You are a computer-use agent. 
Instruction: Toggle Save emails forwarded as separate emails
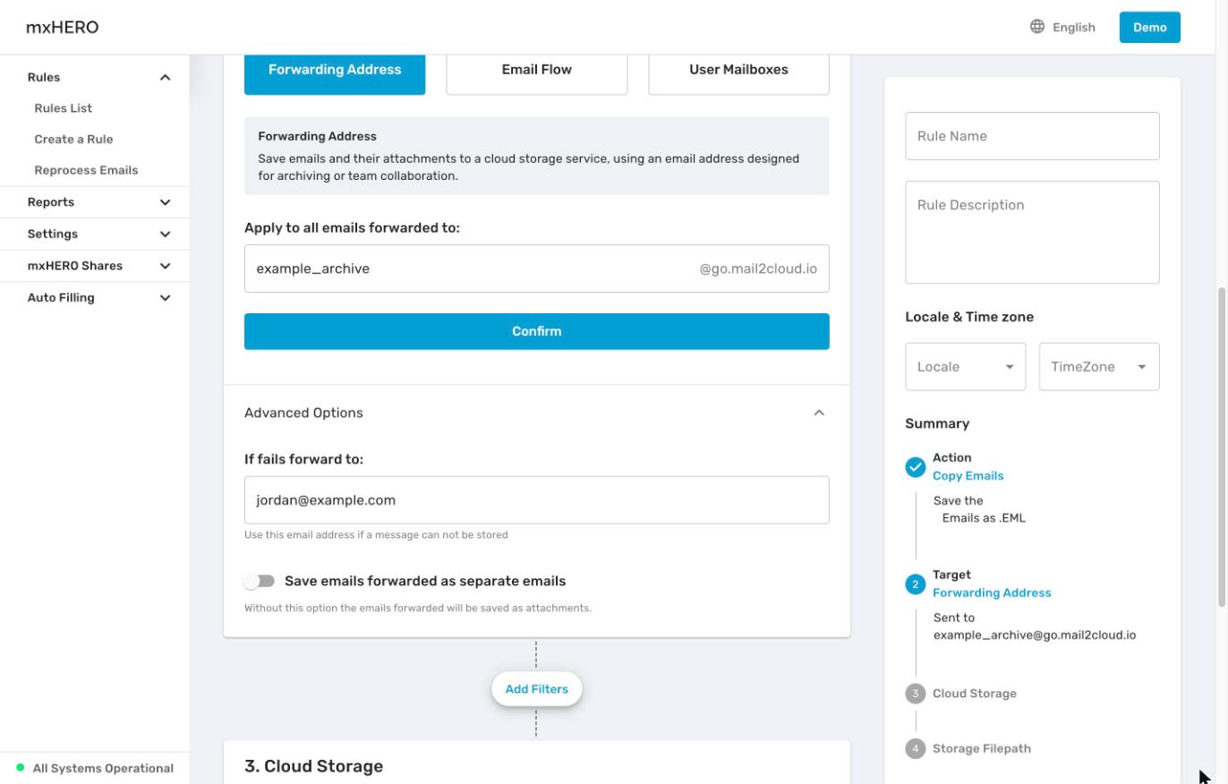tap(260, 582)
